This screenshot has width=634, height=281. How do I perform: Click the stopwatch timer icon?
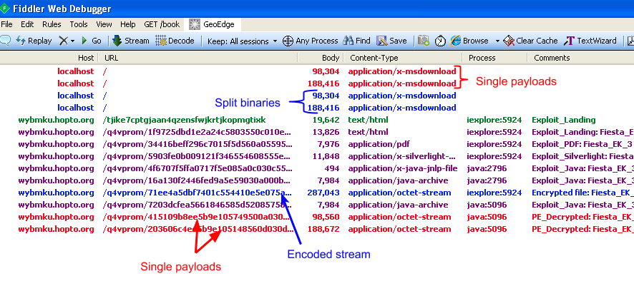pos(440,41)
